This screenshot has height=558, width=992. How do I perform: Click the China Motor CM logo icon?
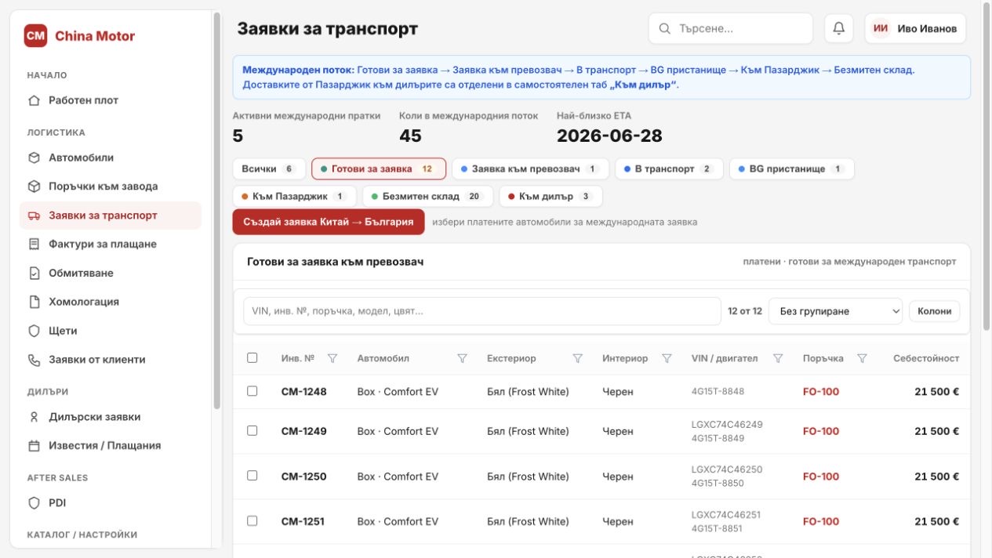[x=35, y=35]
